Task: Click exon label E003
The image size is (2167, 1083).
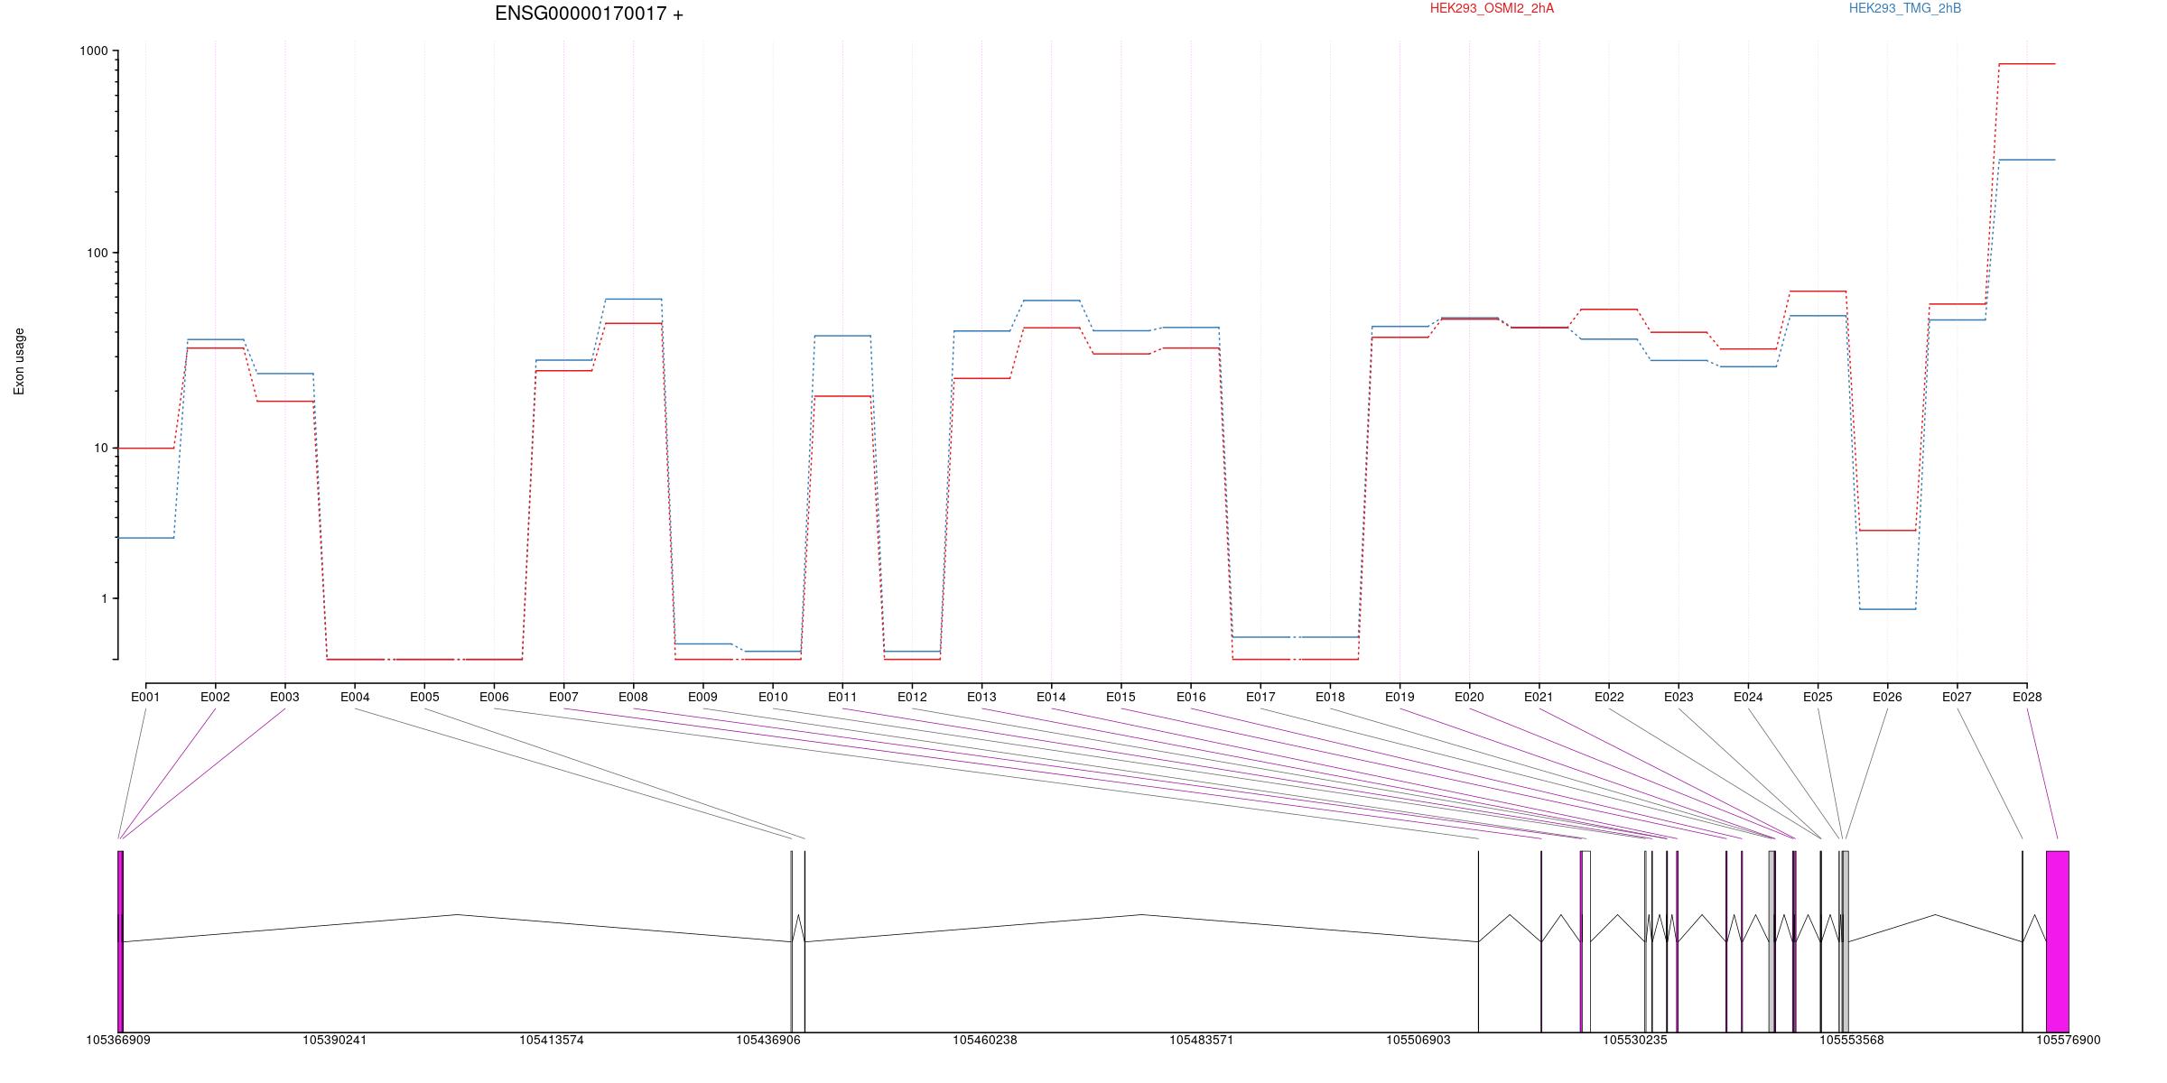Action: click(x=284, y=697)
